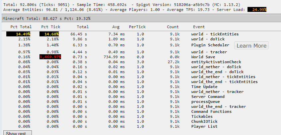Click the Time Update event
The width and height of the screenshot is (281, 135).
pos(204,87)
